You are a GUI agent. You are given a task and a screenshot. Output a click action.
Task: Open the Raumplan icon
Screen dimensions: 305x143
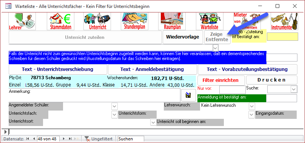(172, 21)
